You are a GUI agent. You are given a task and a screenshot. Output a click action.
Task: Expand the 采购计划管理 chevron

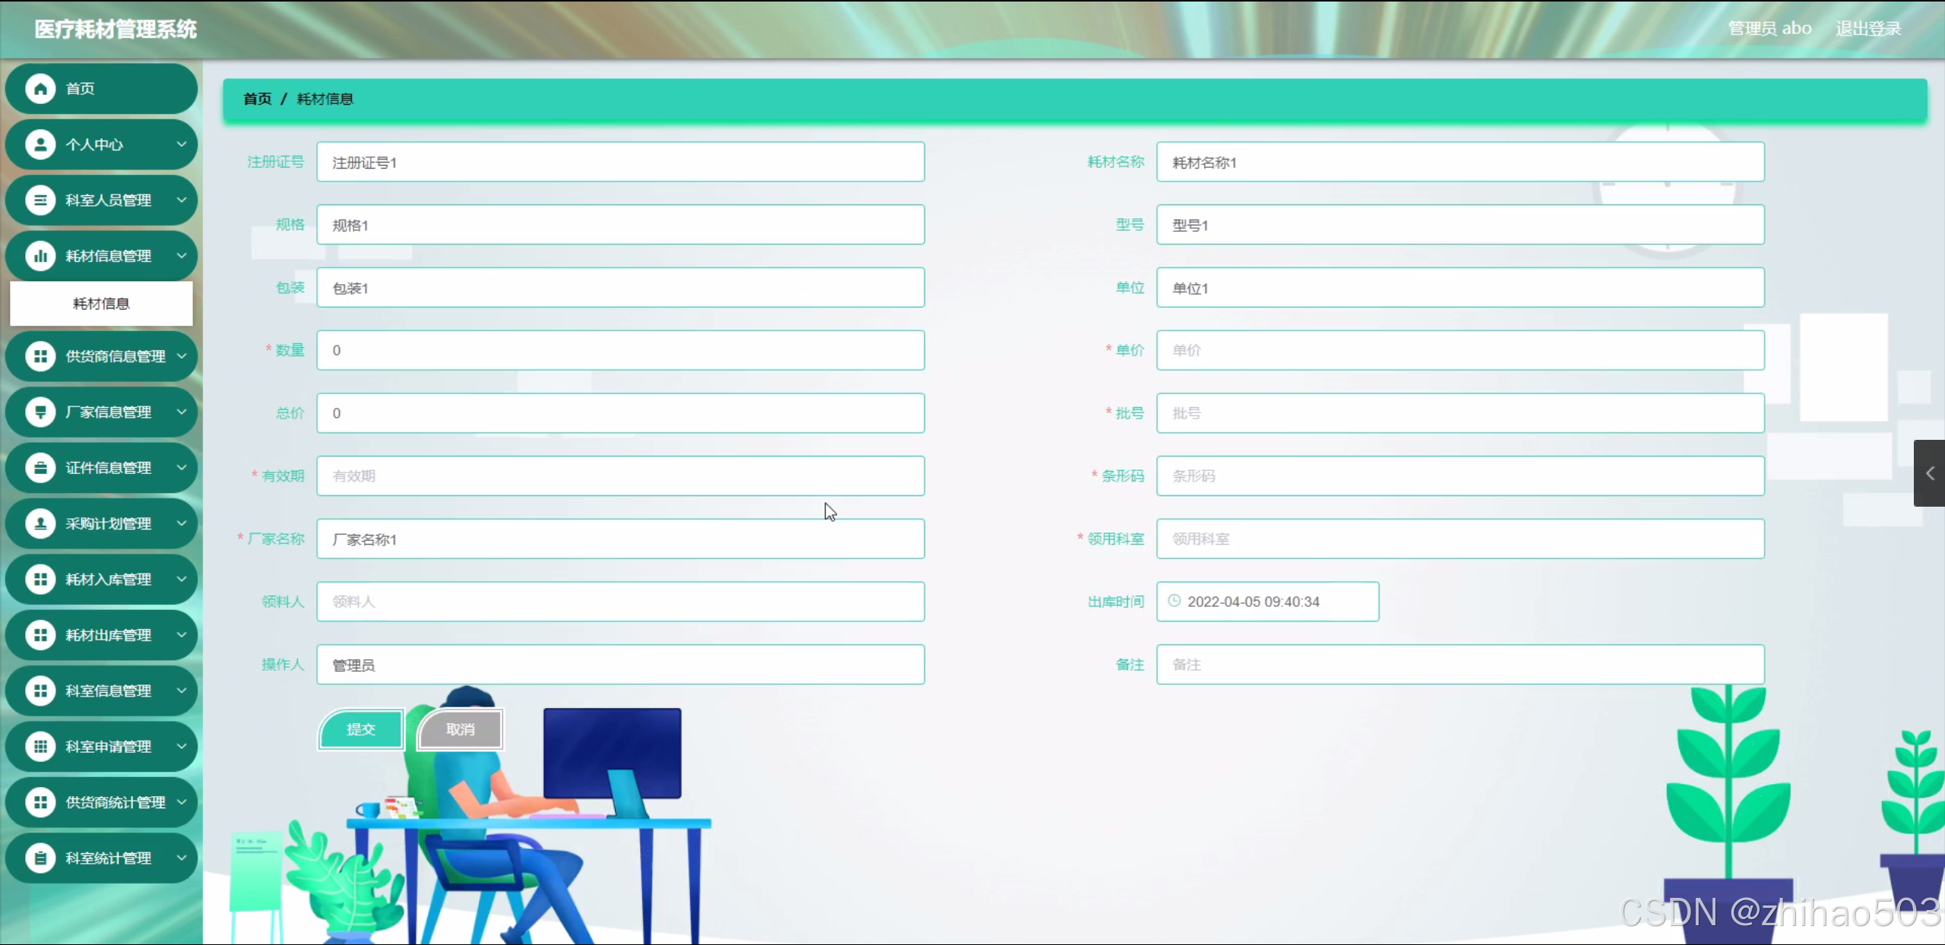click(182, 523)
